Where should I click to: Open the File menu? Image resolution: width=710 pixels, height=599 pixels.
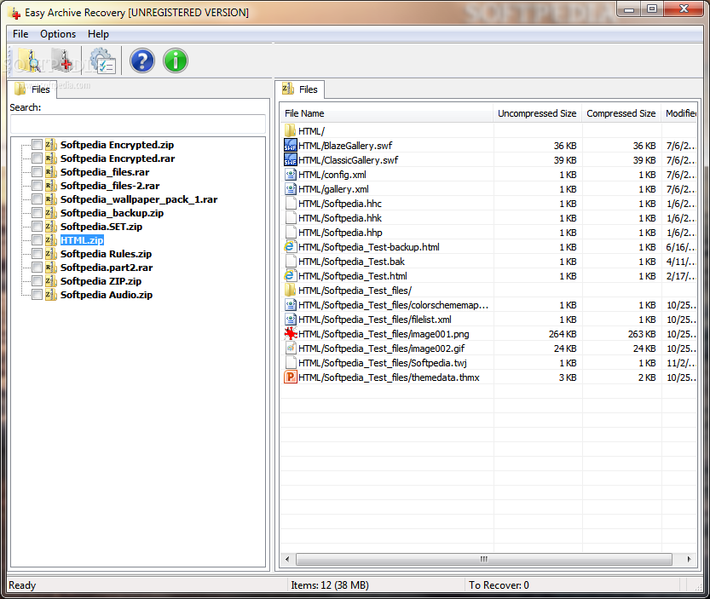point(20,34)
